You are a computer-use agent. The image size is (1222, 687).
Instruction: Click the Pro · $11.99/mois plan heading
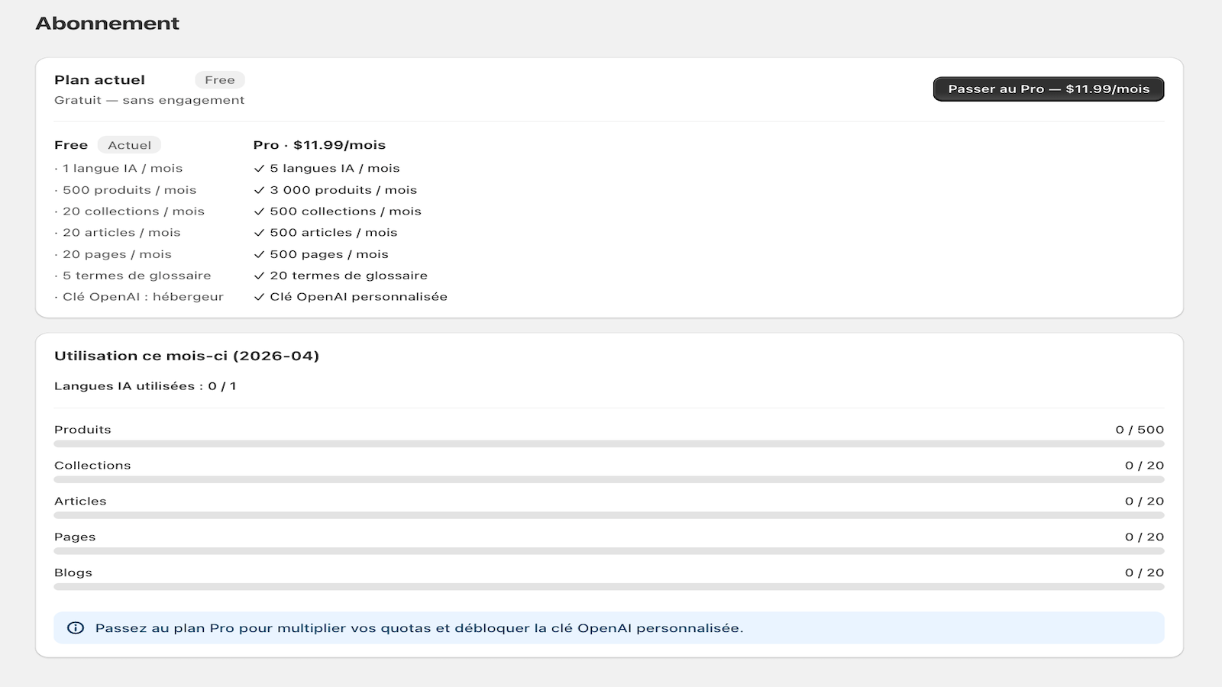pyautogui.click(x=319, y=145)
